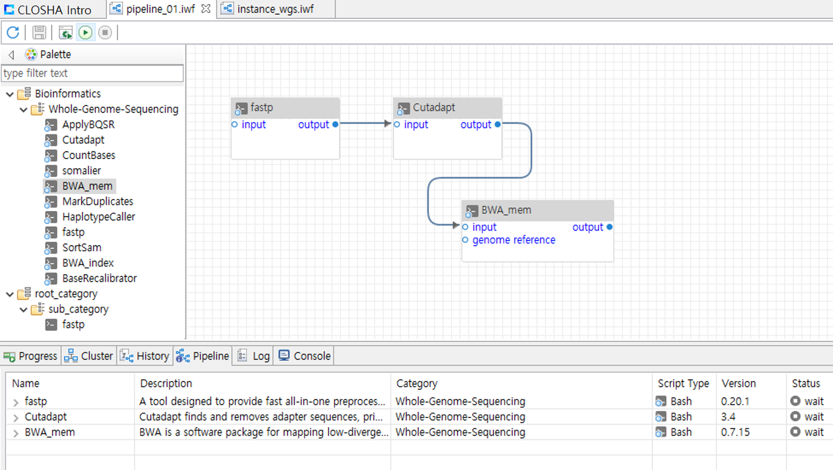The image size is (833, 470).
Task: Click the BWA_mem node input port
Action: click(x=465, y=227)
